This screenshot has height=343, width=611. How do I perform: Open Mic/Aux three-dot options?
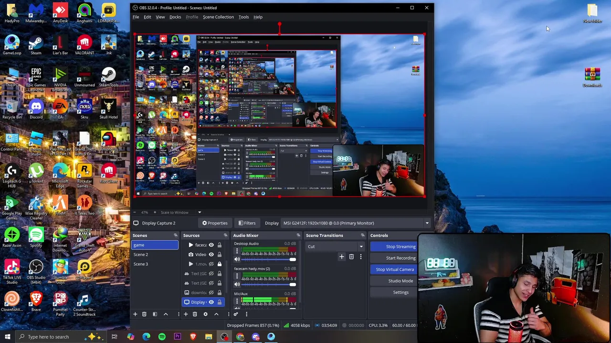237,301
